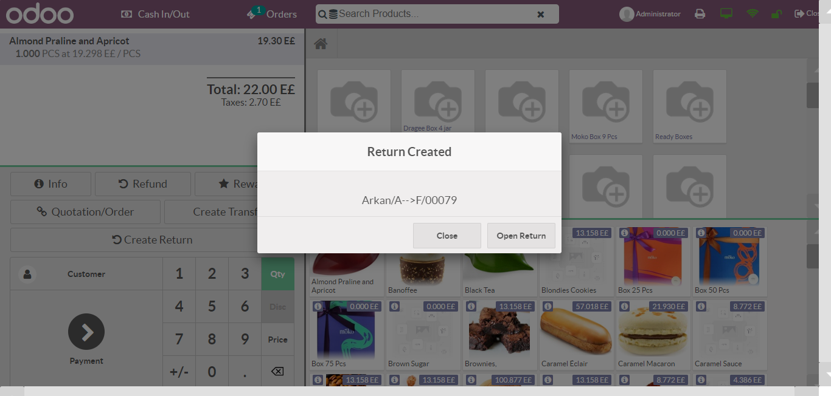Click the printer icon in header
This screenshot has width=831, height=396.
tap(700, 14)
